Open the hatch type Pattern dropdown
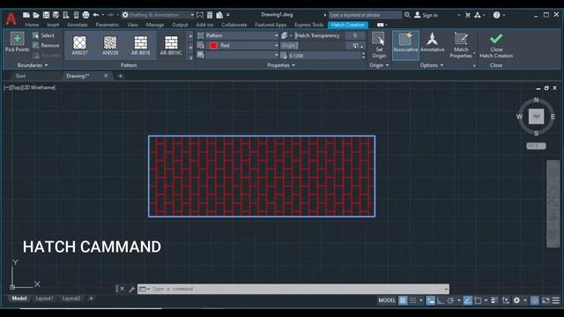 click(242, 35)
